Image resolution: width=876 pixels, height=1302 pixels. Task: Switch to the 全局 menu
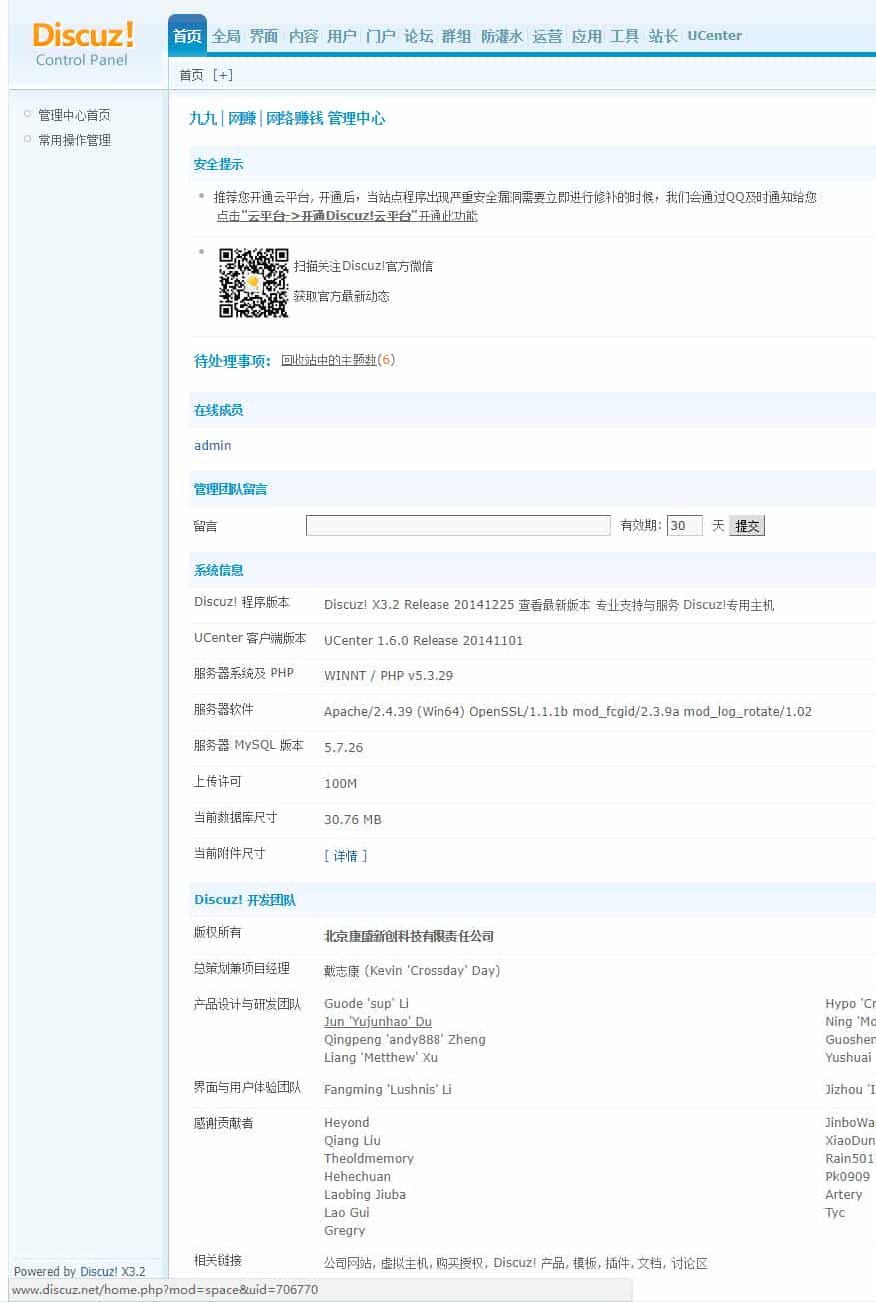pyautogui.click(x=226, y=36)
